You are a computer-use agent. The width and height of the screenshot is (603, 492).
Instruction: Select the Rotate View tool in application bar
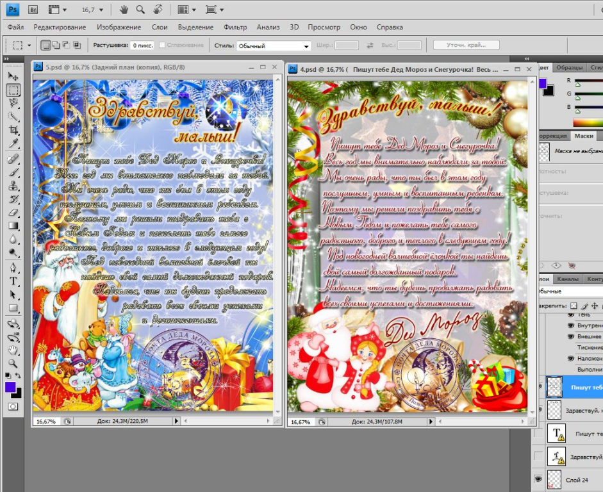tap(157, 10)
